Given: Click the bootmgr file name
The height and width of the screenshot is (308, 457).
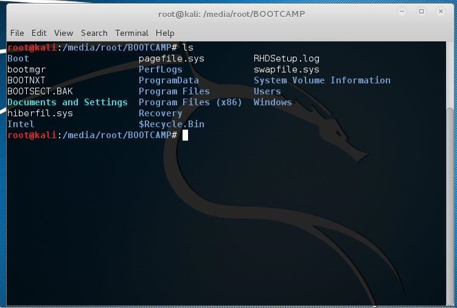Looking at the screenshot, I should [x=27, y=70].
